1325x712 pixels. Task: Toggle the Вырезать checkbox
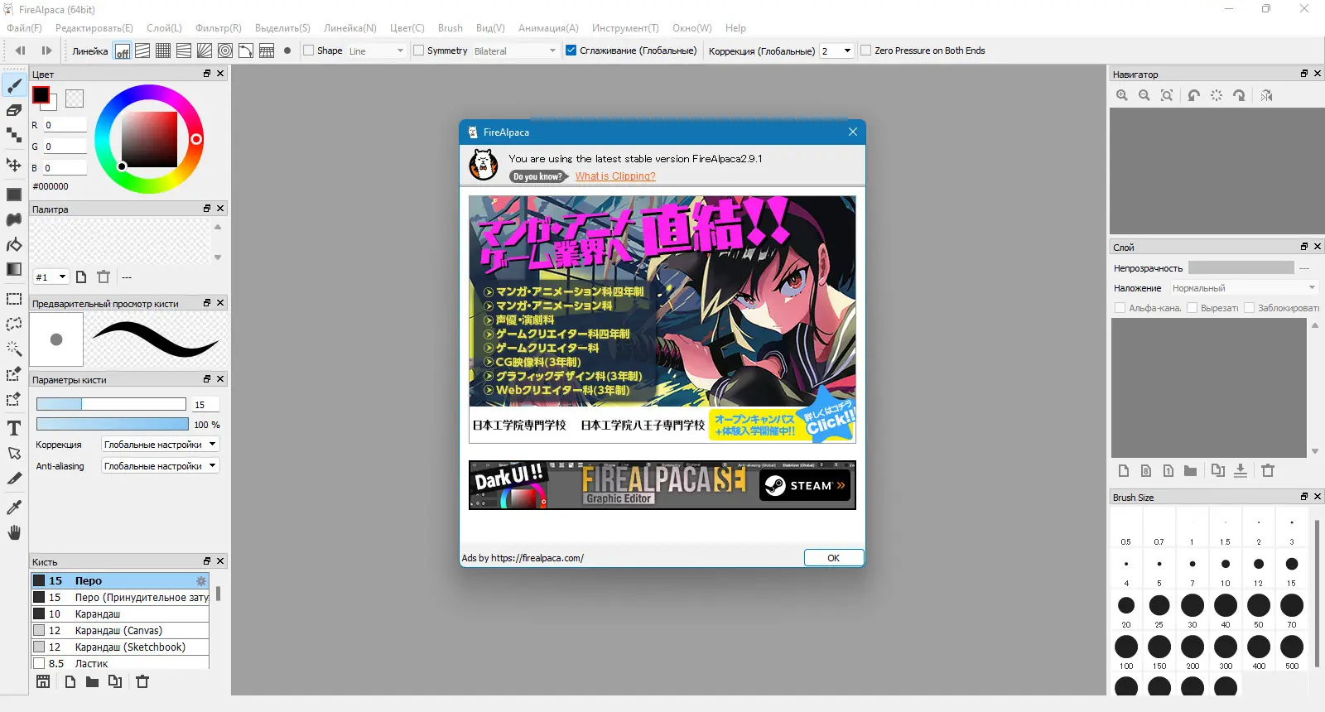click(1192, 308)
